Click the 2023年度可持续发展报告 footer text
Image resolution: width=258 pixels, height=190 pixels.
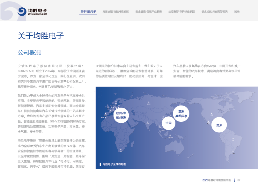[x=217, y=180]
